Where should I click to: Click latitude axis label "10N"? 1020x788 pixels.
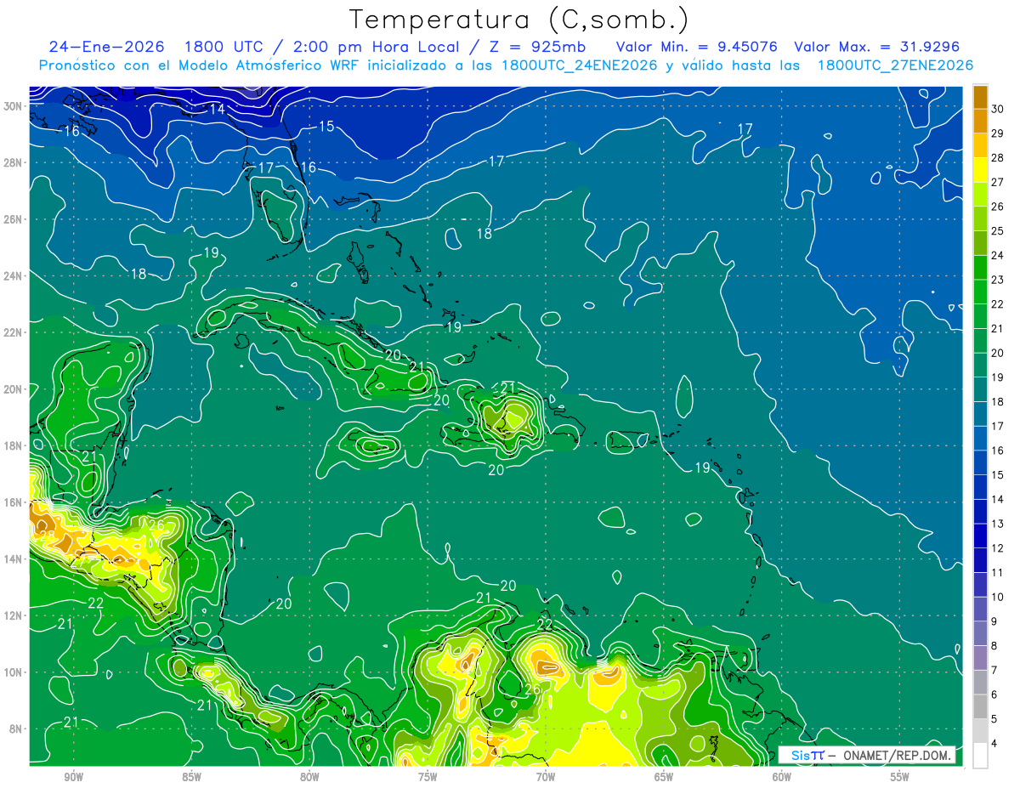(x=13, y=672)
